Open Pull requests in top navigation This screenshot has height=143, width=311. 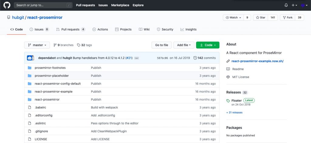click(85, 5)
